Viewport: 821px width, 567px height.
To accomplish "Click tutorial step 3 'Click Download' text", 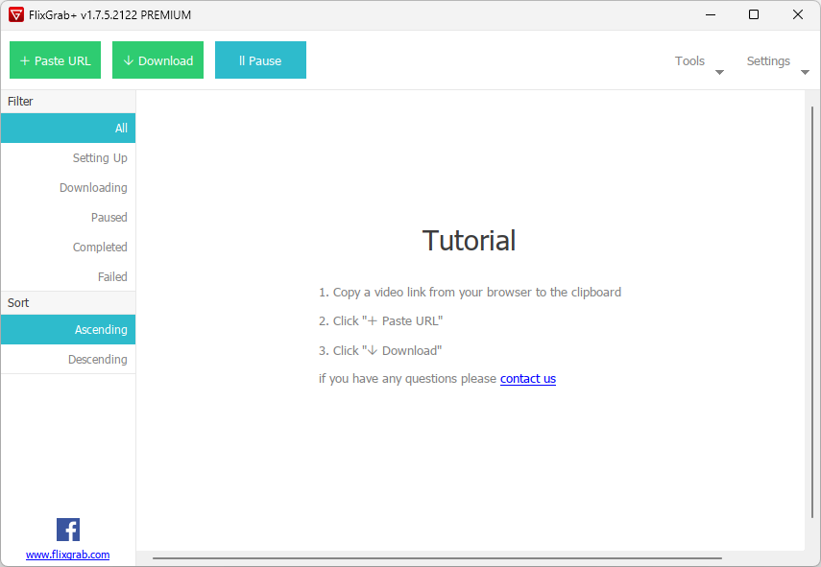I will click(x=380, y=350).
